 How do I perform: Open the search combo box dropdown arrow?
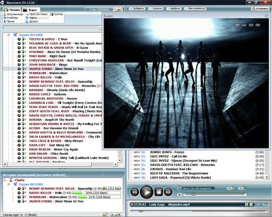[x=100, y=28]
